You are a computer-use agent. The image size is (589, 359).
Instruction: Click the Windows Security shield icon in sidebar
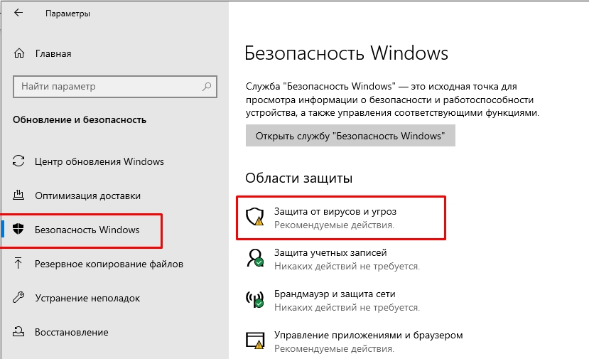pyautogui.click(x=19, y=230)
